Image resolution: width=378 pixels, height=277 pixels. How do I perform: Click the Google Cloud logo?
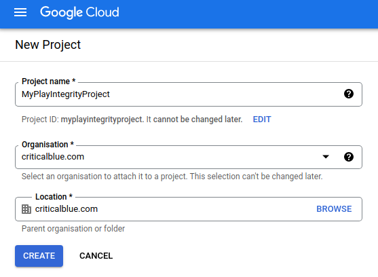(79, 12)
